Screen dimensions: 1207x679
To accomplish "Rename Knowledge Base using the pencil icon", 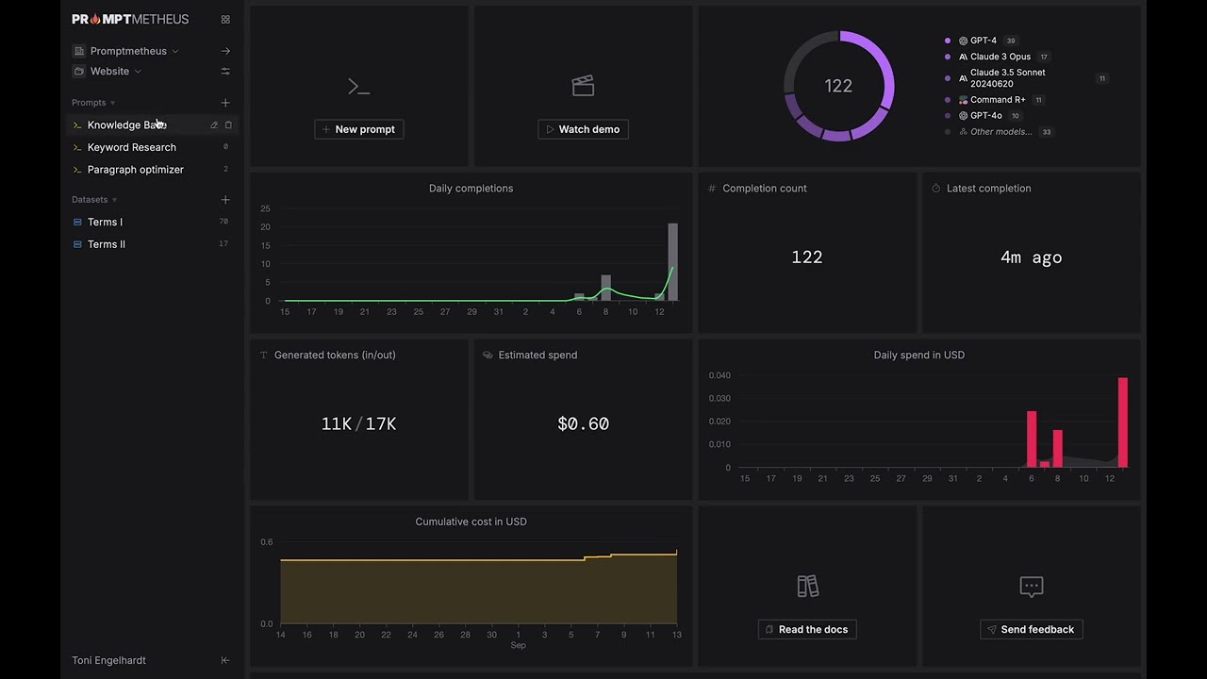I will pos(214,125).
